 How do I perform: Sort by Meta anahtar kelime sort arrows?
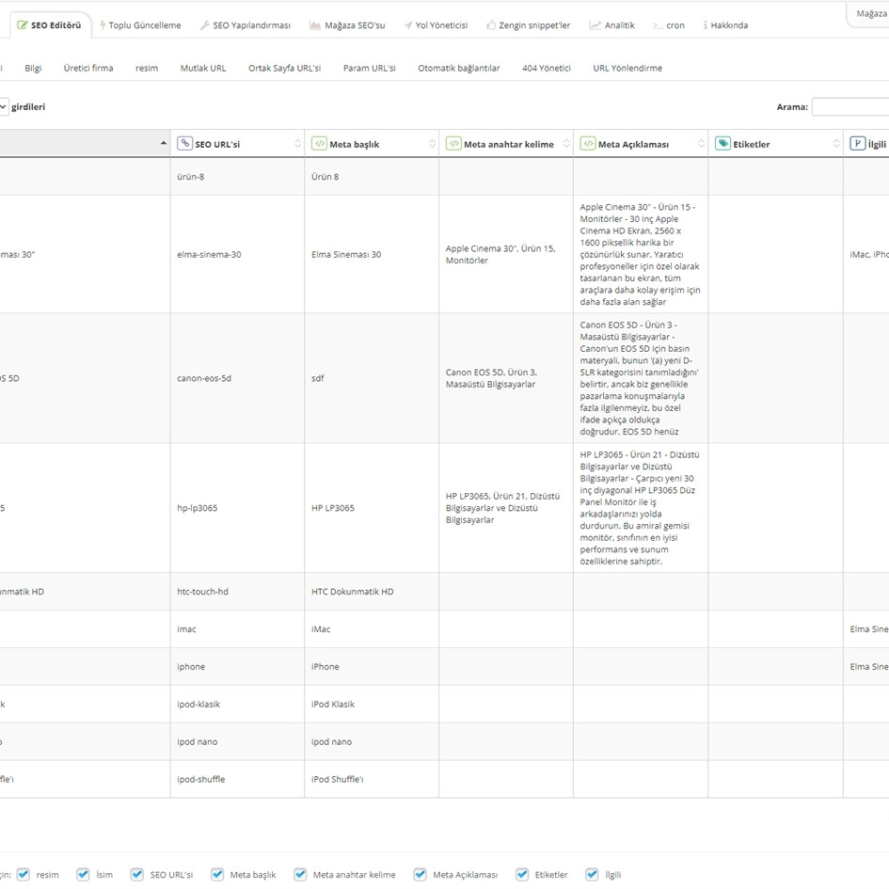[566, 143]
